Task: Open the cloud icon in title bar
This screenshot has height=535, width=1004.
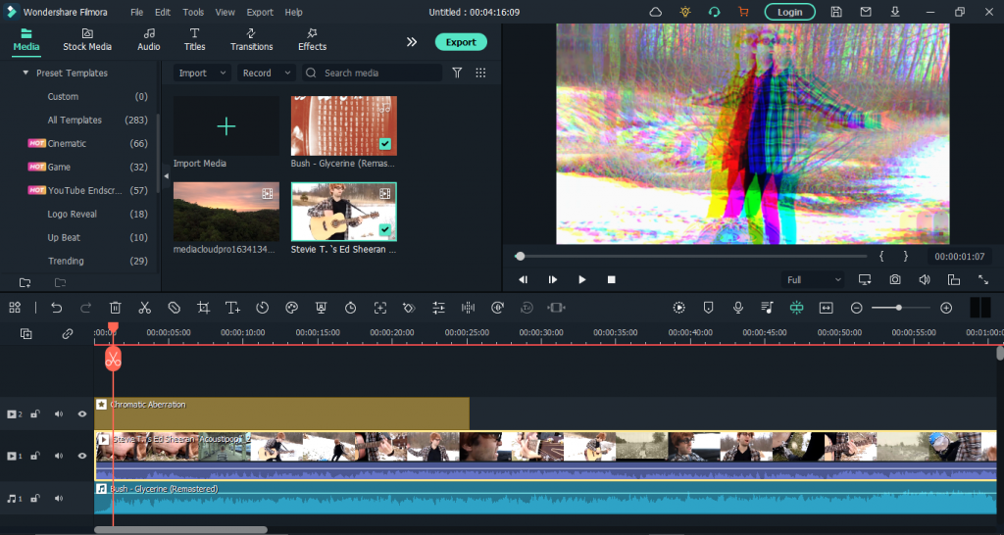Action: click(656, 12)
